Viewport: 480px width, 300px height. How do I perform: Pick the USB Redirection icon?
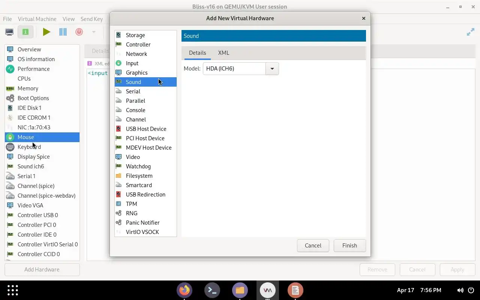118,194
